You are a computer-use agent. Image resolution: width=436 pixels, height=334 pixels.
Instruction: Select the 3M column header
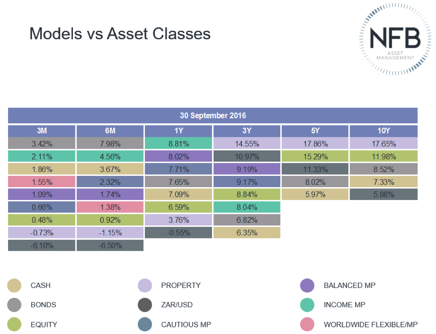(42, 131)
